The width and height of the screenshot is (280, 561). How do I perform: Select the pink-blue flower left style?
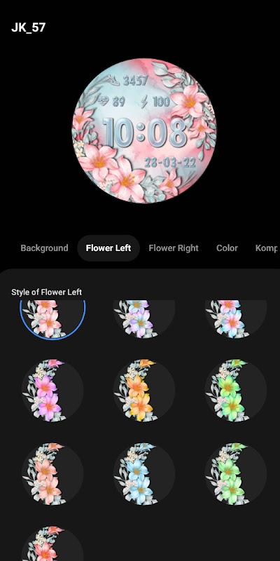[x=236, y=319]
